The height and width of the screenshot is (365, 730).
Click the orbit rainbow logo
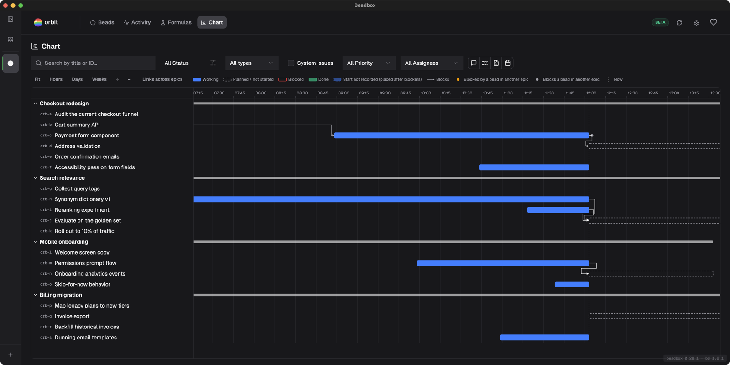click(x=38, y=22)
